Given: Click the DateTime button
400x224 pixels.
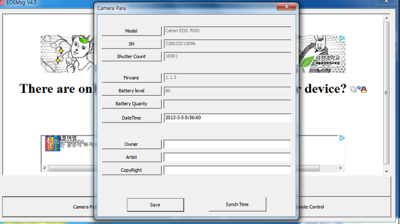Looking at the screenshot, I should 131,118.
